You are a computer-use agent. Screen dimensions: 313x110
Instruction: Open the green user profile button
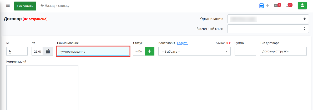302,5
